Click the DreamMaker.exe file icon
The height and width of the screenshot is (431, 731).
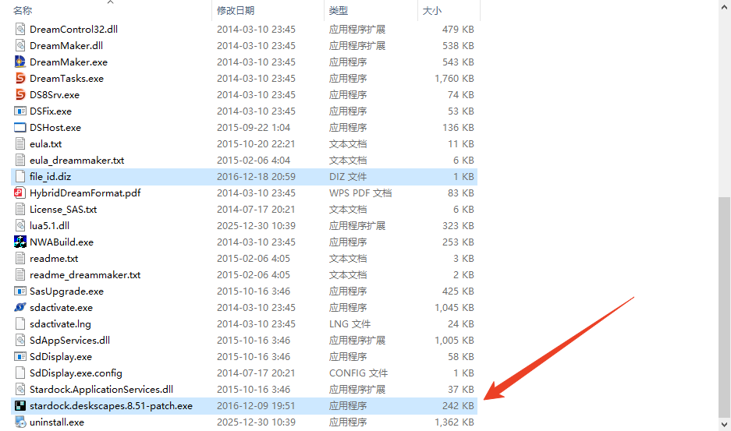tap(21, 62)
